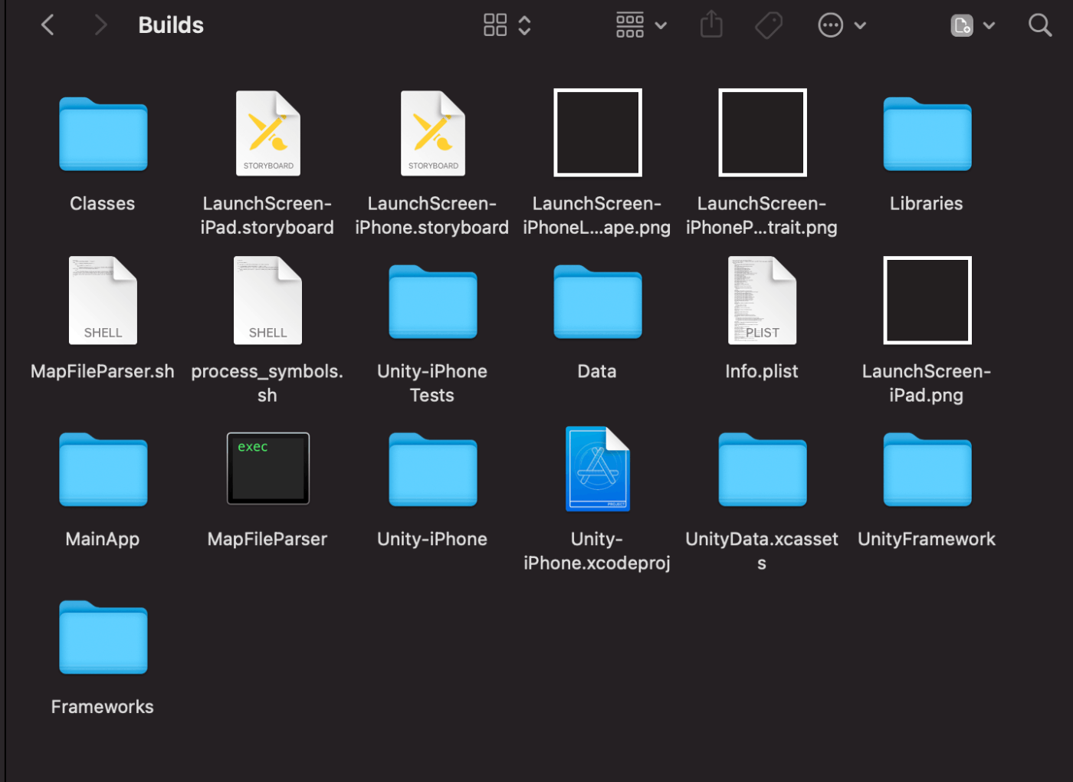
Task: Select the LaunchScreen-iPad.png thumbnail
Action: coord(927,301)
